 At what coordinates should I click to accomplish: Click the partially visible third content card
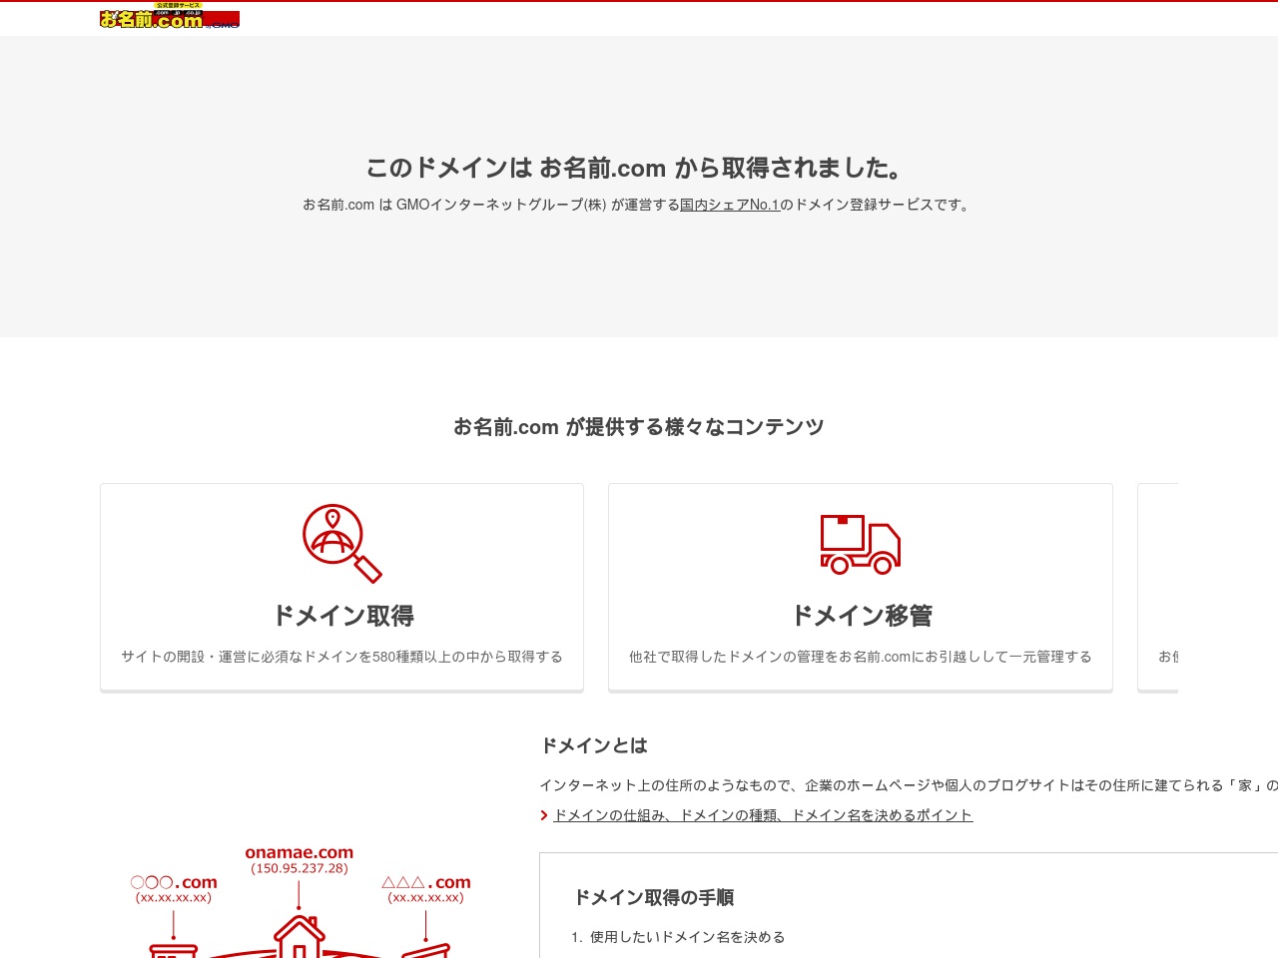click(1158, 588)
